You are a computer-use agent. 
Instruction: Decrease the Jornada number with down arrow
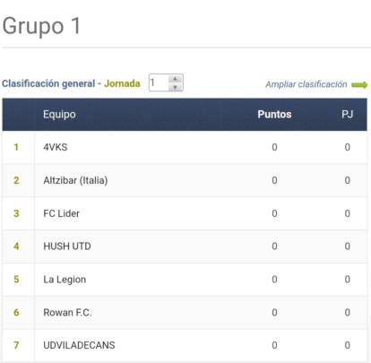(175, 87)
